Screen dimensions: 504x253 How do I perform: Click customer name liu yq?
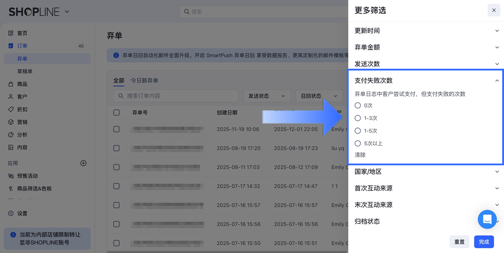pos(338,148)
